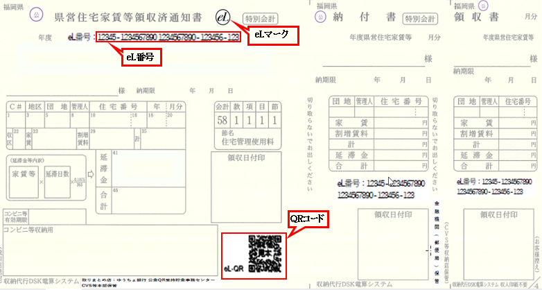Screen dimensions: 542x290
Task: Click the vertical (お客様控え) text
Action: 536,254
